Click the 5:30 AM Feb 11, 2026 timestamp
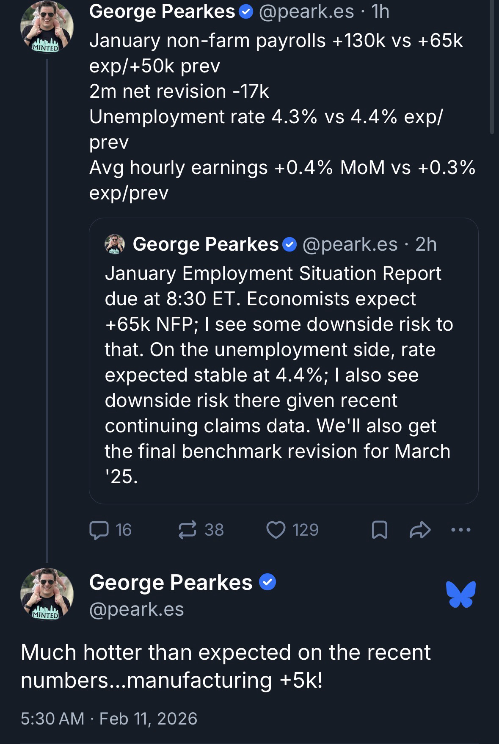The image size is (499, 744). [109, 719]
